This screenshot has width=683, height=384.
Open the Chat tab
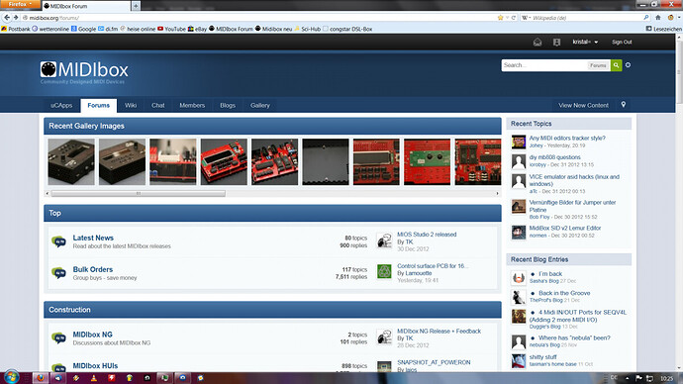pyautogui.click(x=158, y=105)
